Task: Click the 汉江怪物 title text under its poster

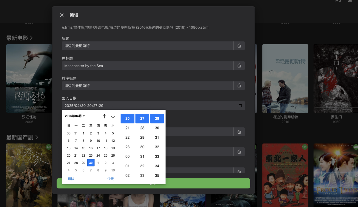Action: pyautogui.click(x=29, y=117)
